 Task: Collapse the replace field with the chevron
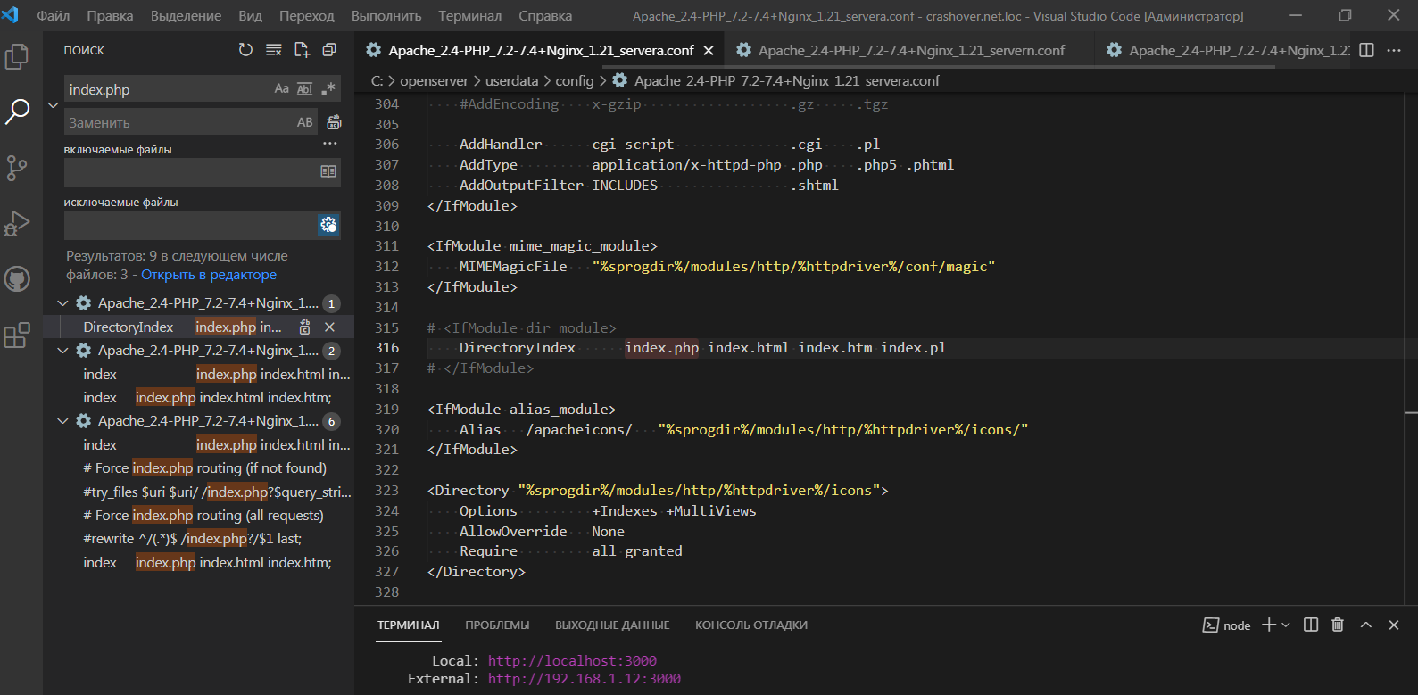pos(53,105)
